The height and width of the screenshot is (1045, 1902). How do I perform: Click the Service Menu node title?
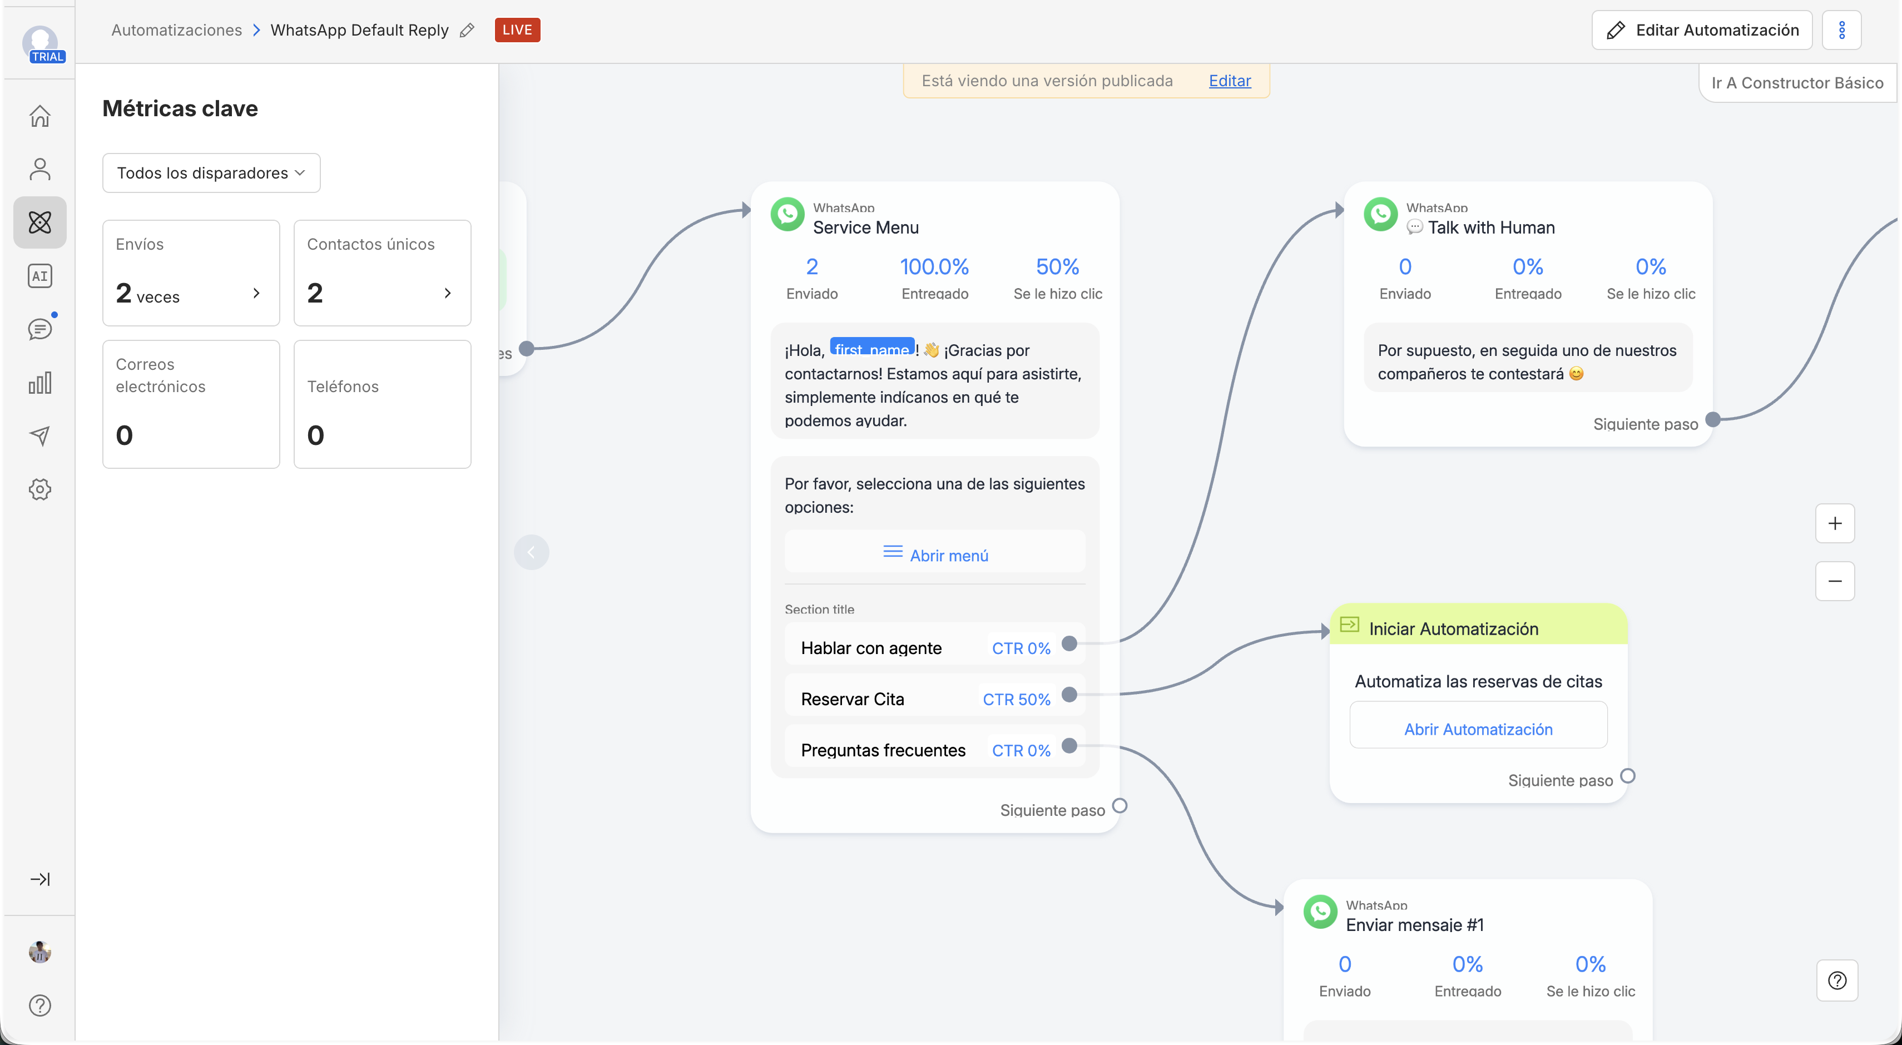(x=866, y=227)
